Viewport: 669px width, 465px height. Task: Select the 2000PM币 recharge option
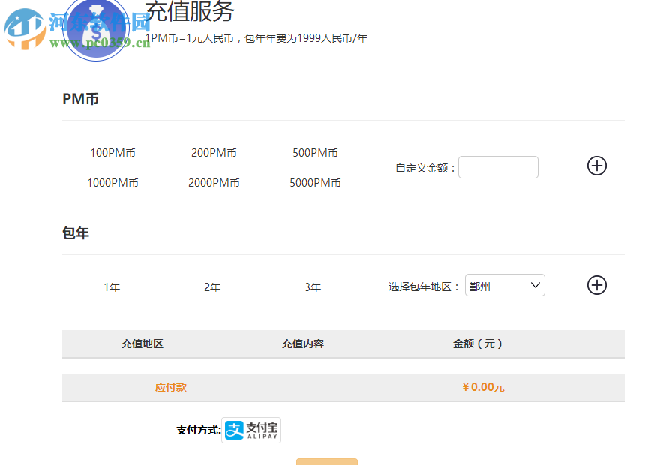pos(214,182)
